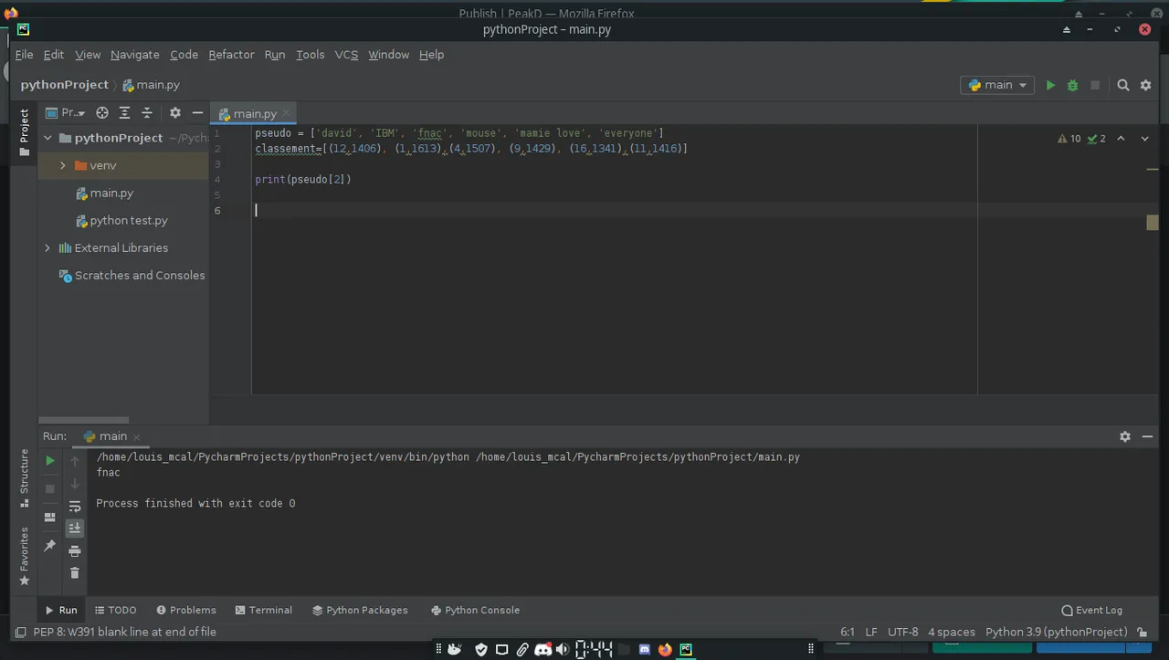Click the 10 warnings indicator
The height and width of the screenshot is (660, 1169).
(1069, 139)
